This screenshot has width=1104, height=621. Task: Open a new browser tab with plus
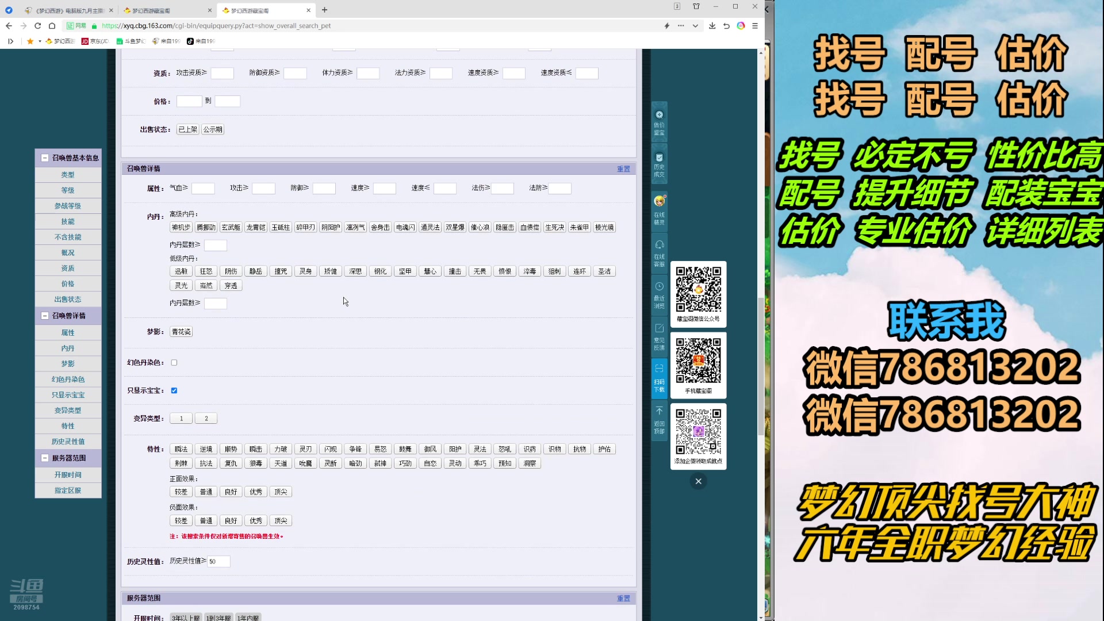click(x=325, y=10)
